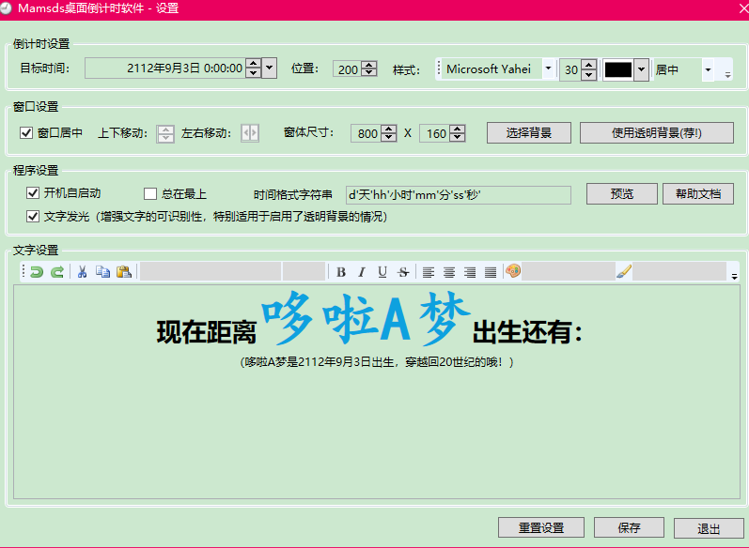Click the Redo icon in text toolbar
749x548 pixels.
57,272
